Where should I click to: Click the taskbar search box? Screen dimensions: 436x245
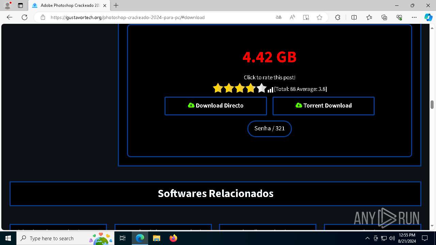[x=66, y=238]
